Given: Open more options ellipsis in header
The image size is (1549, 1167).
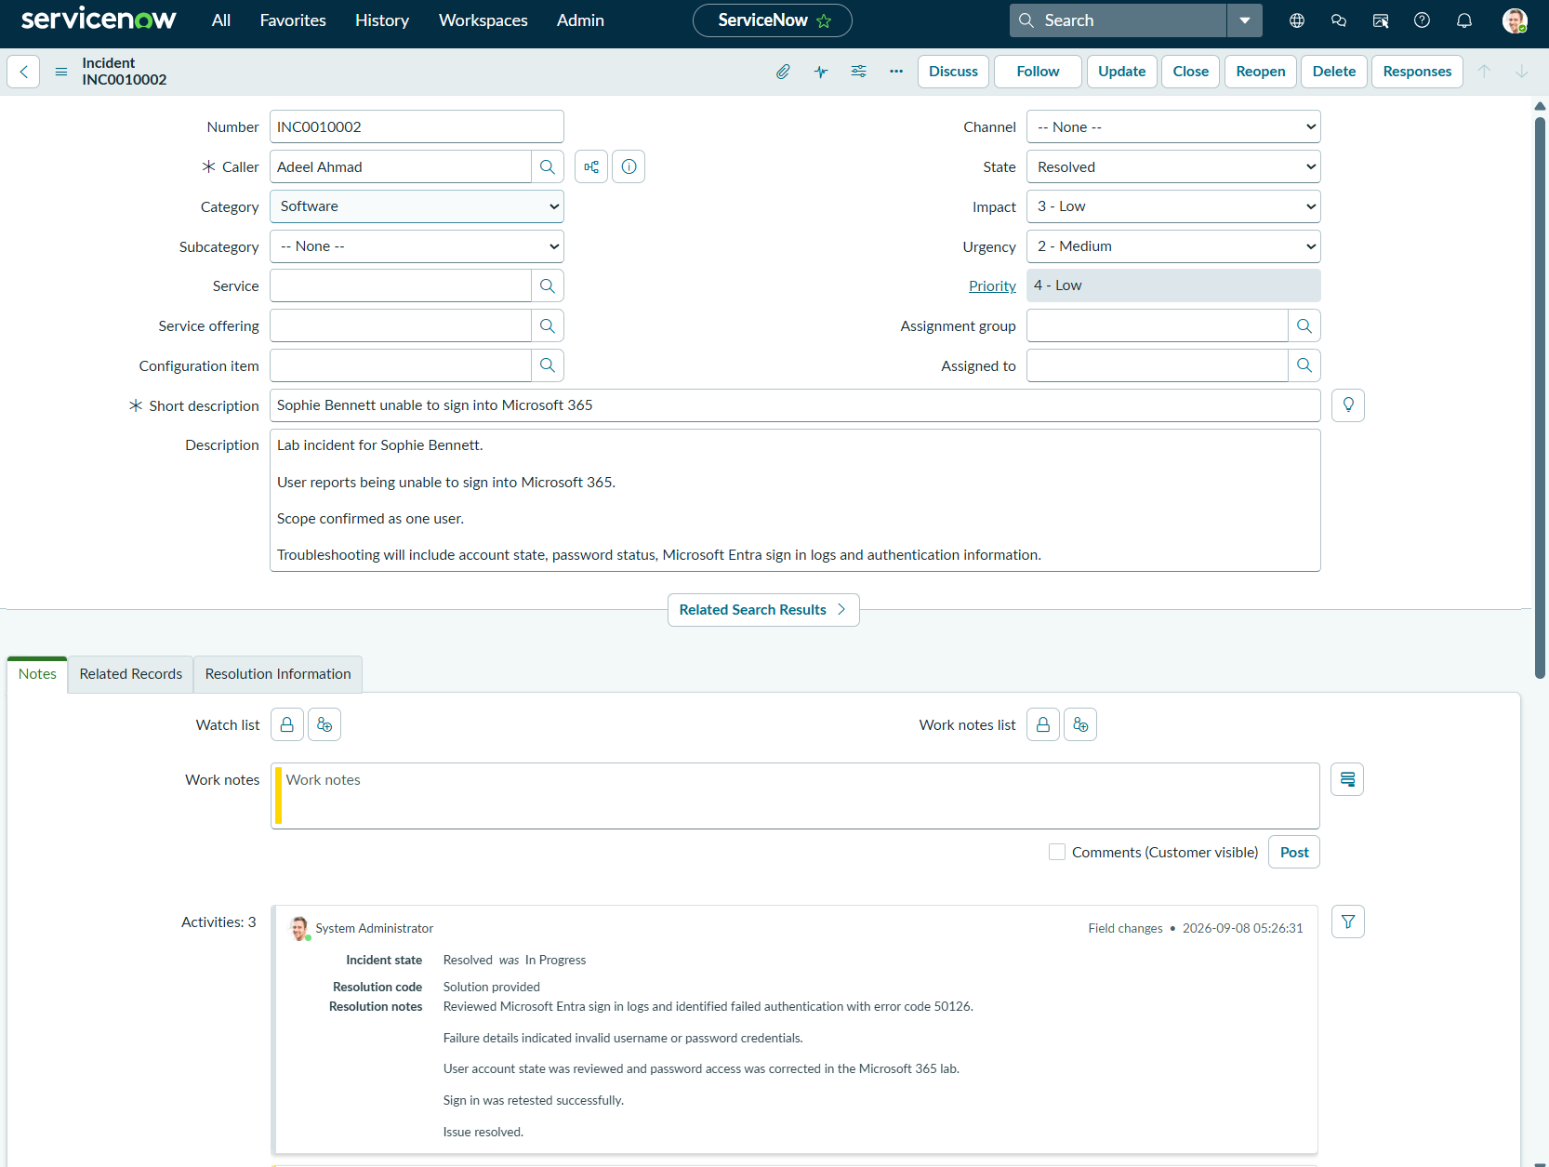Looking at the screenshot, I should [896, 72].
